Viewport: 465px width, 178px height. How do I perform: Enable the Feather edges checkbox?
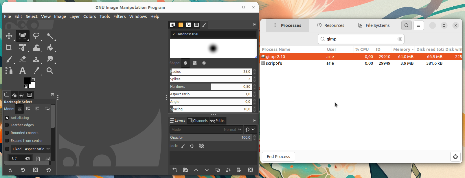(x=7, y=125)
